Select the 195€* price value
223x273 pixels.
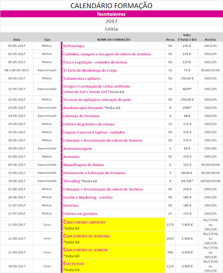(187, 108)
